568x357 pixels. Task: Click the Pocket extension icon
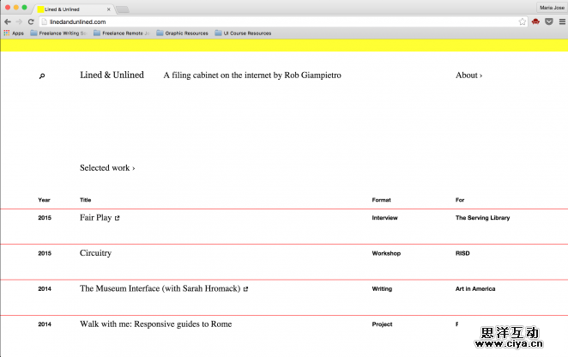click(548, 21)
